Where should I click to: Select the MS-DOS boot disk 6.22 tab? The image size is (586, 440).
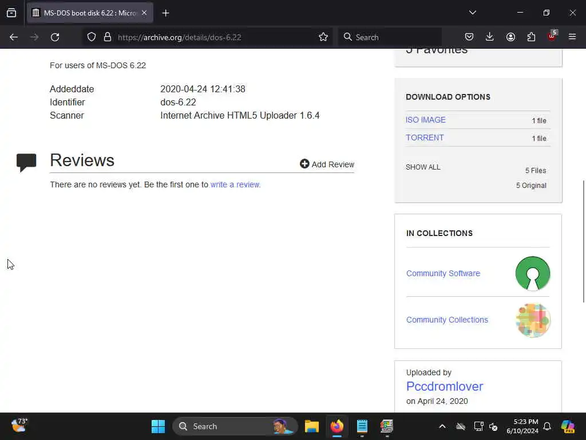[90, 13]
